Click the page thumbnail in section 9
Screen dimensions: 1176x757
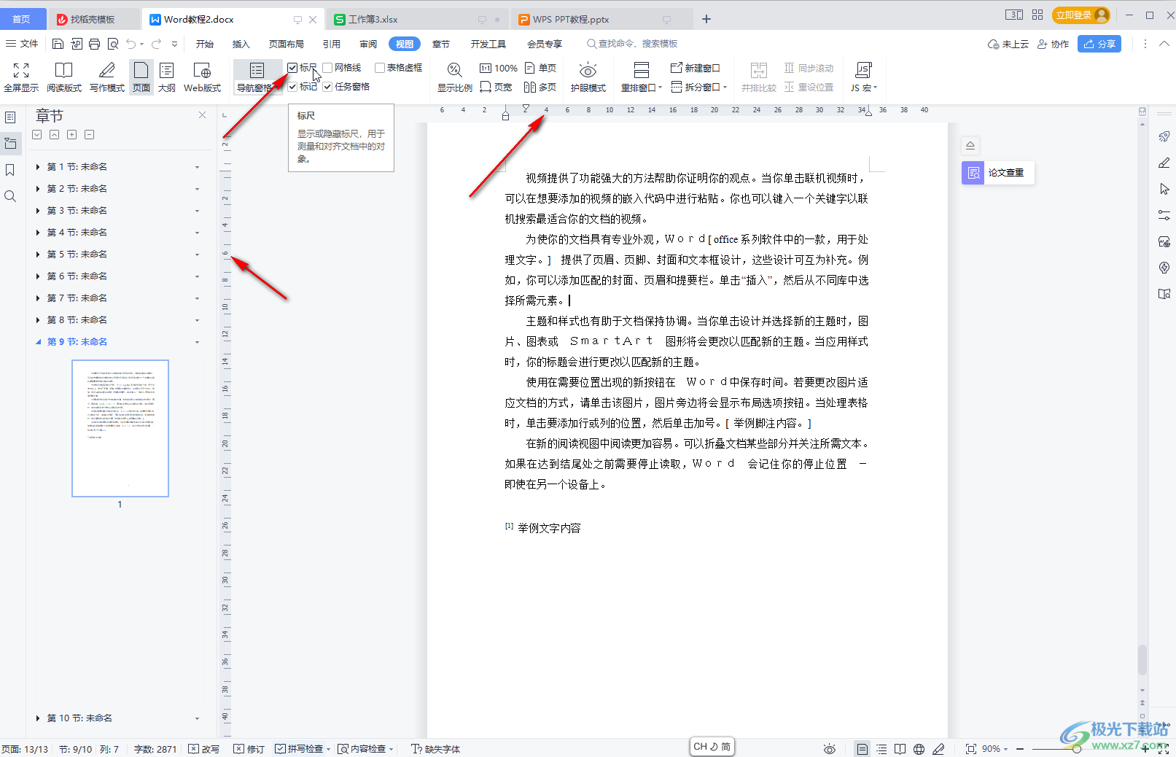pos(120,428)
